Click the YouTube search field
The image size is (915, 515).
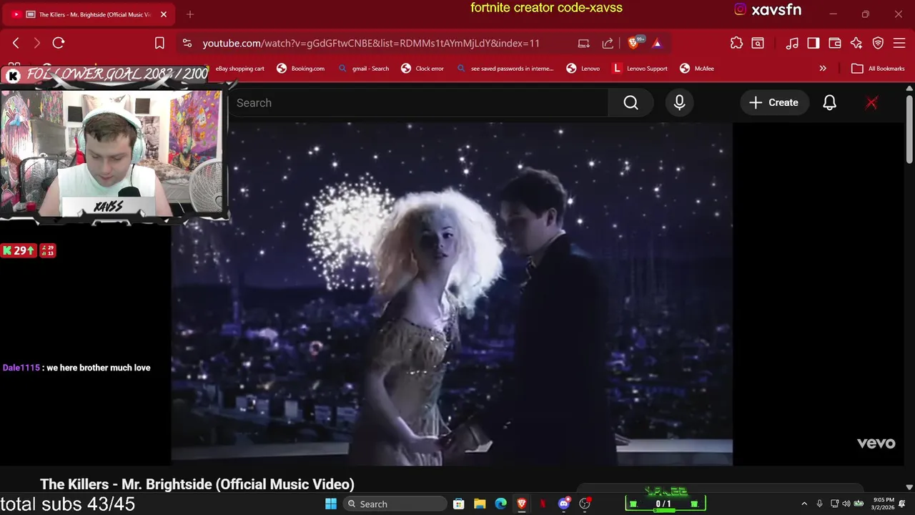418,103
